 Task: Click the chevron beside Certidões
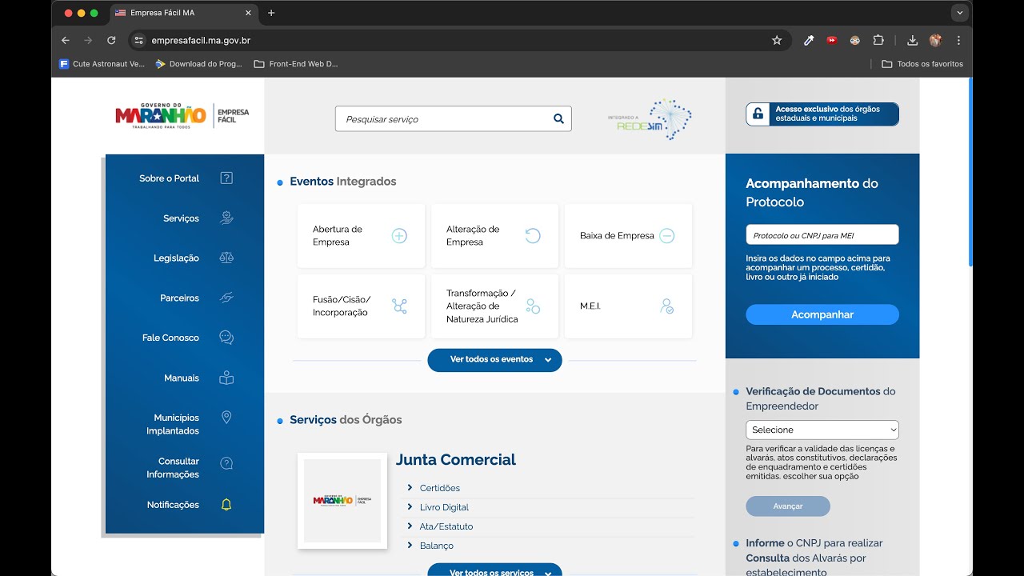(x=410, y=487)
